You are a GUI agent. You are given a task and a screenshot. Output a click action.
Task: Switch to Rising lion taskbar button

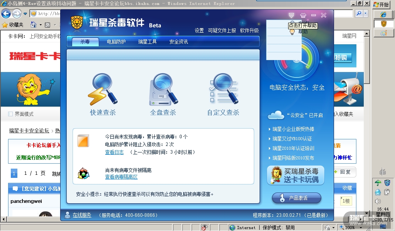[x=383, y=24]
